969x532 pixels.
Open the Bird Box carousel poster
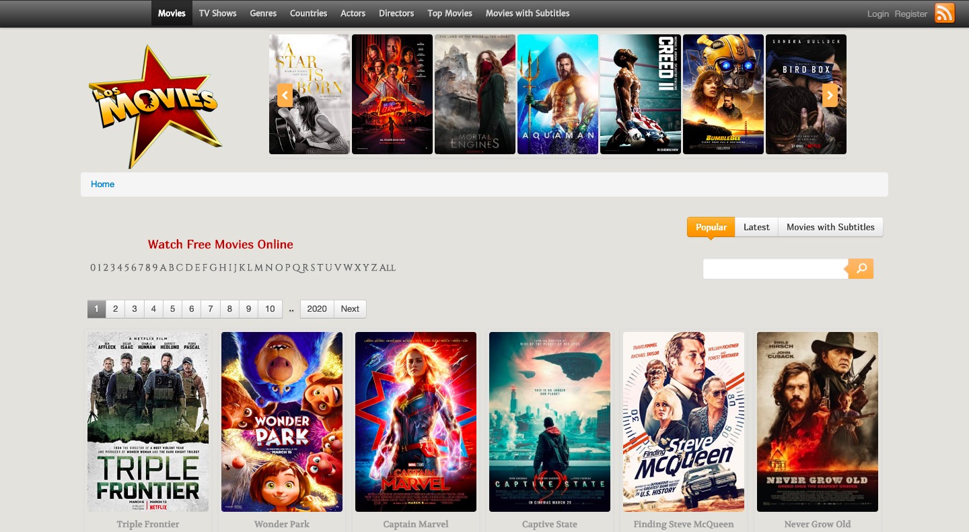806,94
